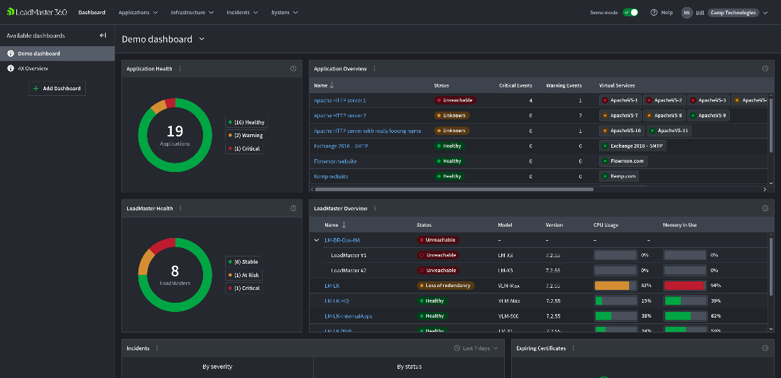Open Apache HTTP server 1 link

pos(340,100)
